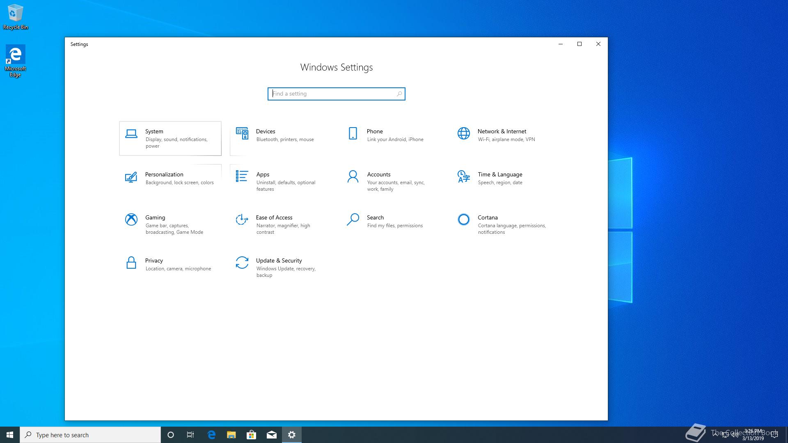Open the Update & Security arrows icon
This screenshot has height=443, width=788.
pos(242,263)
